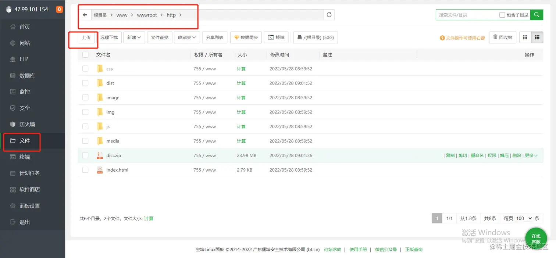The height and width of the screenshot is (258, 556).
Task: Click 退出 logout in sidebar
Action: [25, 222]
